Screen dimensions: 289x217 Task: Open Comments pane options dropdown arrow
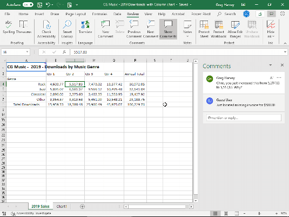coord(271,65)
